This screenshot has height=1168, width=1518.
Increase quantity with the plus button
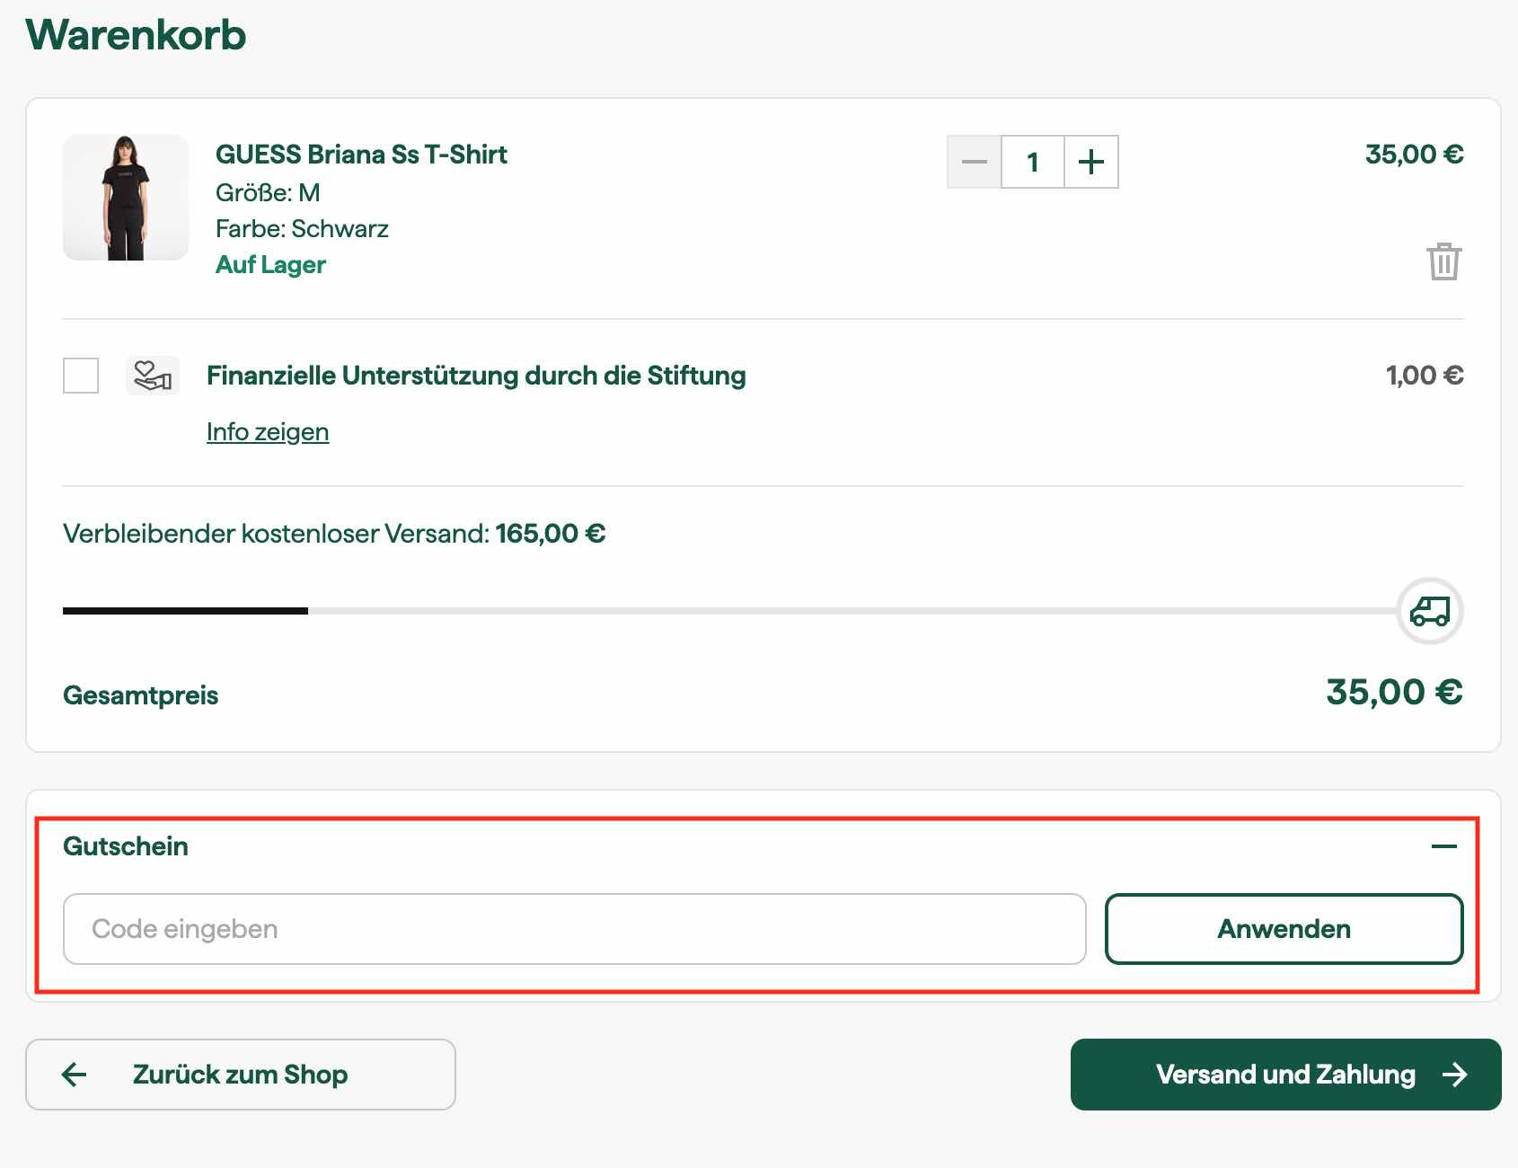pyautogui.click(x=1090, y=162)
